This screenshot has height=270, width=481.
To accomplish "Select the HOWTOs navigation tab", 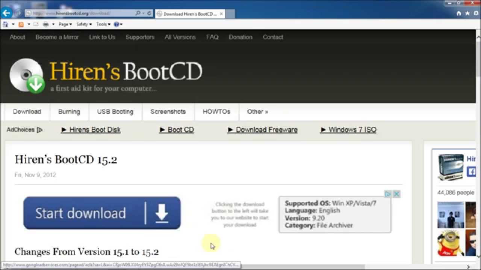I will coord(216,112).
